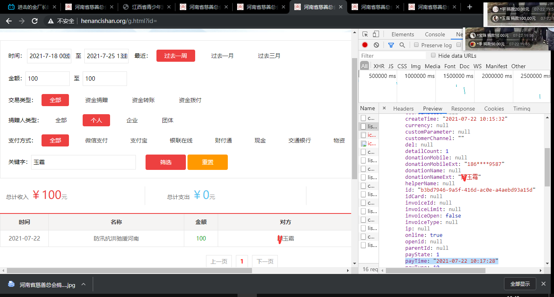554x297 pixels.
Task: Click the 全部显示 button in downloads bar
Action: (x=520, y=284)
